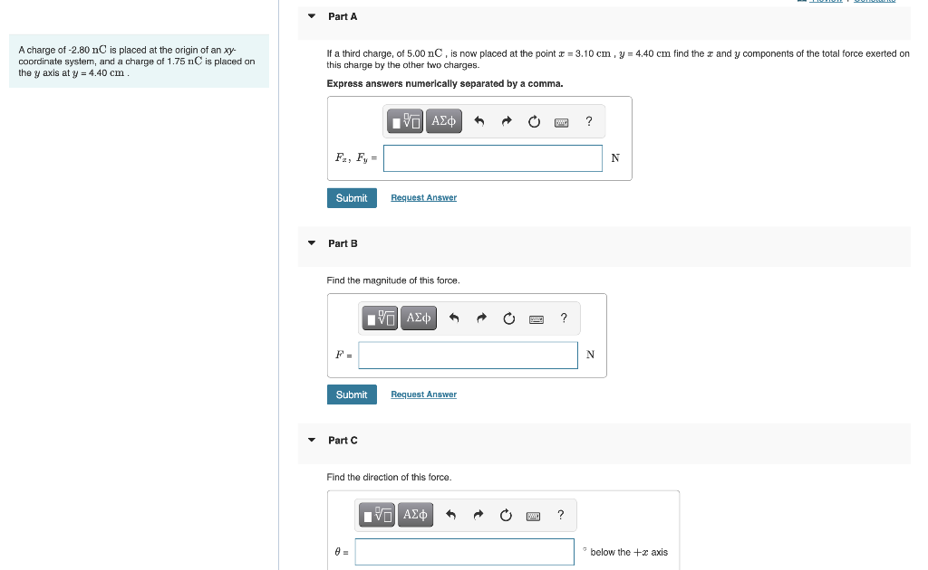Collapse the Part A section
928x570 pixels.
pyautogui.click(x=311, y=15)
